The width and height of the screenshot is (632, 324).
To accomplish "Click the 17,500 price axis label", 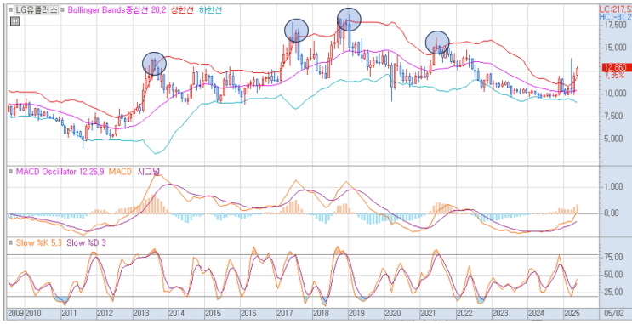I will (615, 26).
